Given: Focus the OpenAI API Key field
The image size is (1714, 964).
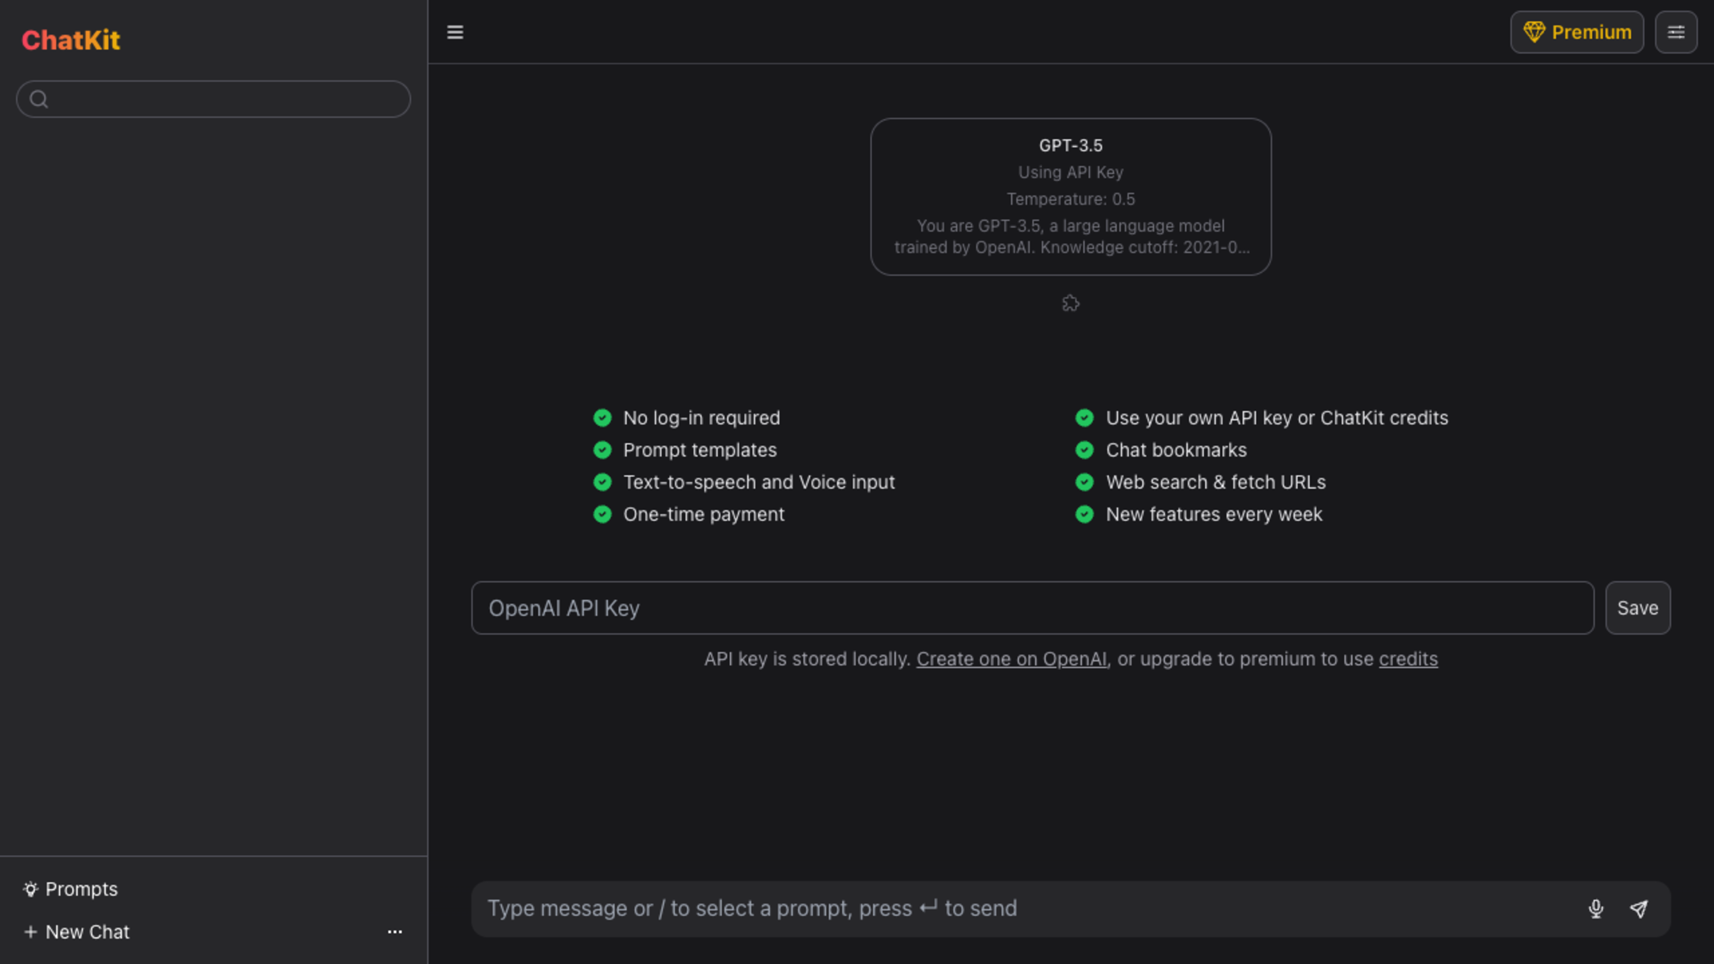Looking at the screenshot, I should point(1033,608).
